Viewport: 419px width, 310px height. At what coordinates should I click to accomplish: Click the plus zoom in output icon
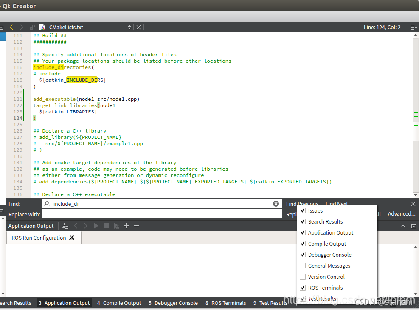click(x=127, y=226)
